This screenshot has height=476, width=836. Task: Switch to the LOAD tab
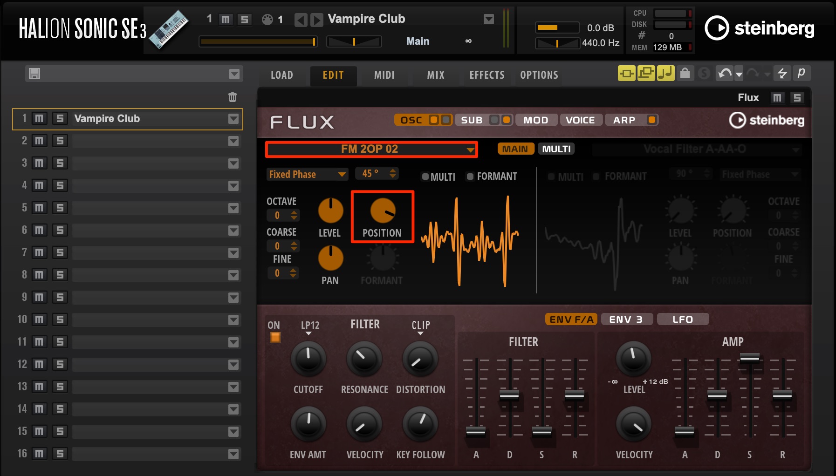(282, 75)
